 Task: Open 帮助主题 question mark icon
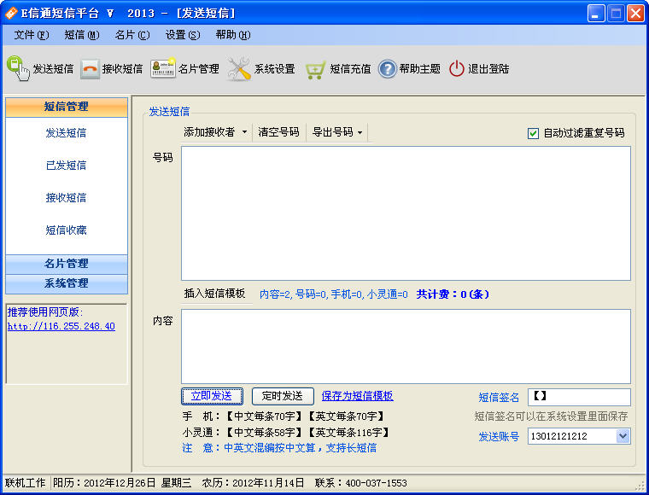[388, 68]
